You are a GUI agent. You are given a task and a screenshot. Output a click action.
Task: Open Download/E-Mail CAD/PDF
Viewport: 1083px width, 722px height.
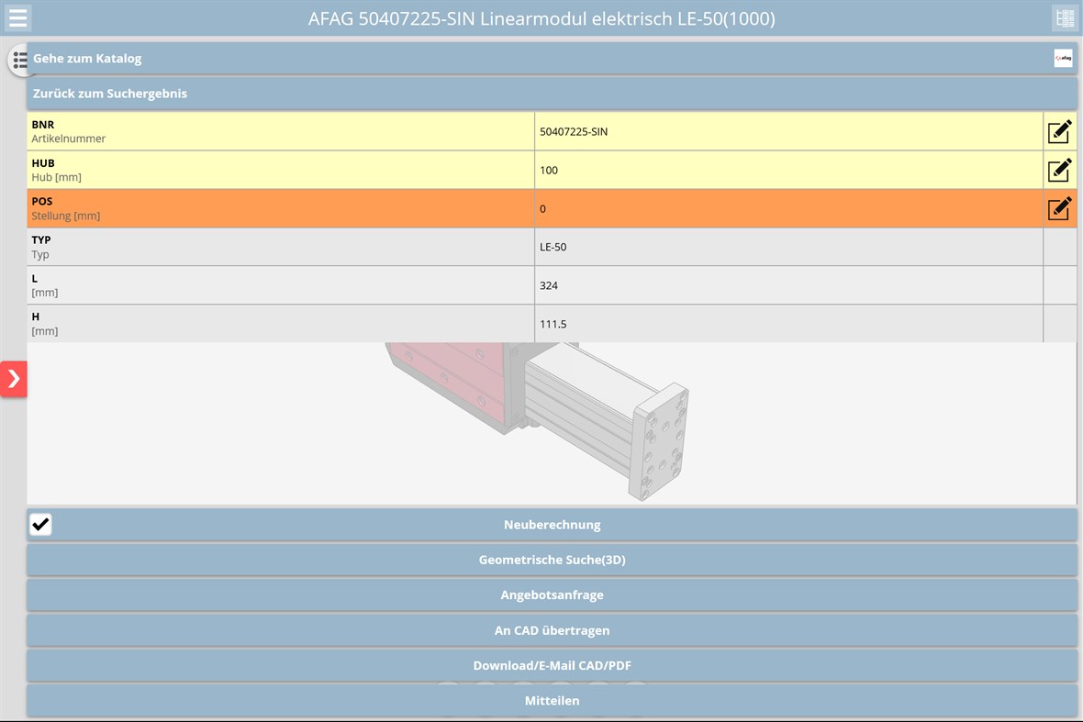pos(552,665)
